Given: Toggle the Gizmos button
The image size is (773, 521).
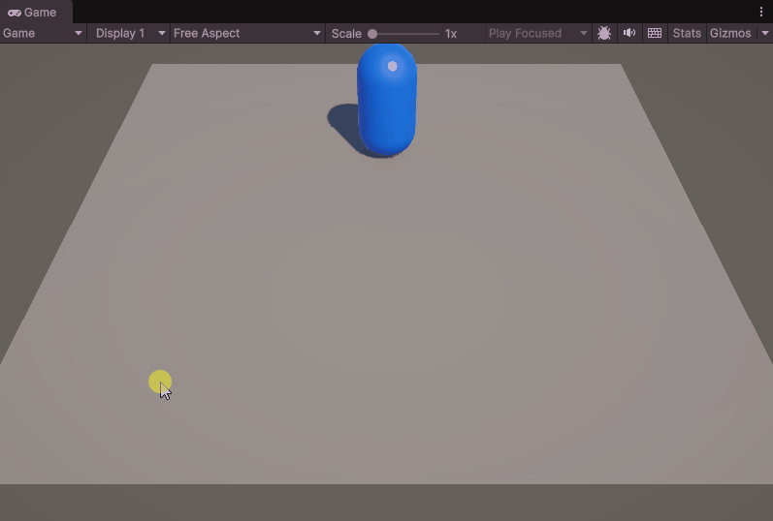Looking at the screenshot, I should pos(730,34).
